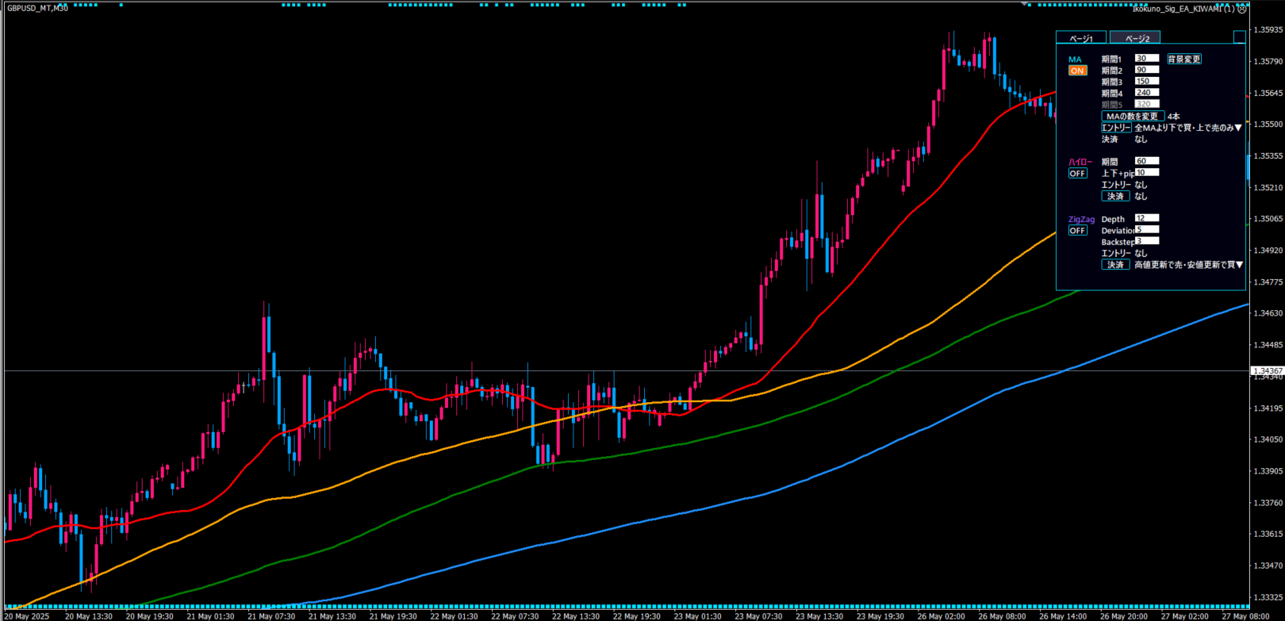Click the ZigZag Backstep field showing 3
The width and height of the screenshot is (1285, 621).
point(1147,241)
